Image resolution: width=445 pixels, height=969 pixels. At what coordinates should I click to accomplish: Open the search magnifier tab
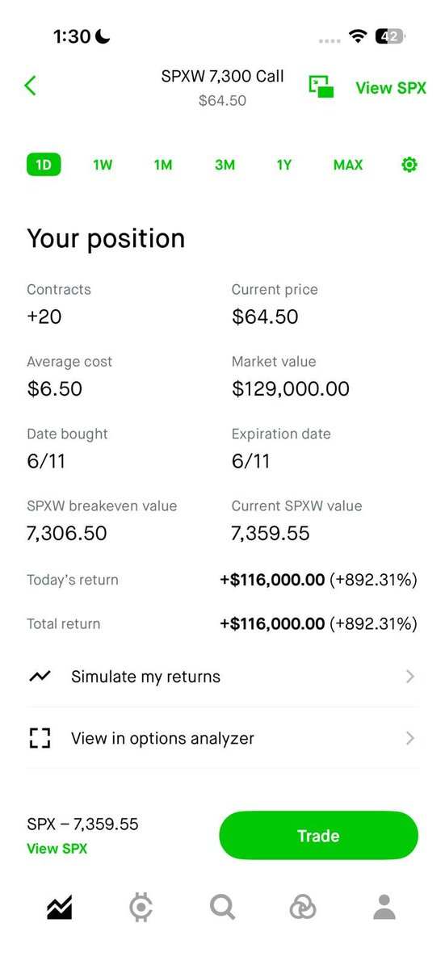222,908
